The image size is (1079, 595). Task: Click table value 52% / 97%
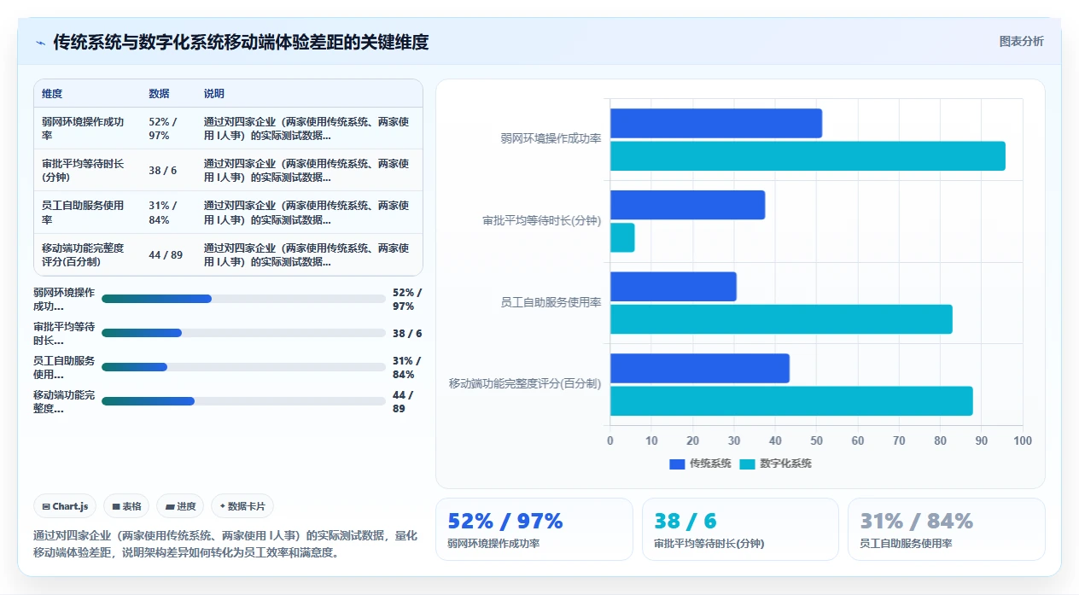pyautogui.click(x=163, y=128)
